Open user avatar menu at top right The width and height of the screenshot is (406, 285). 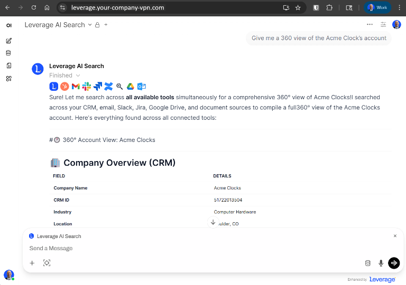[x=396, y=25]
